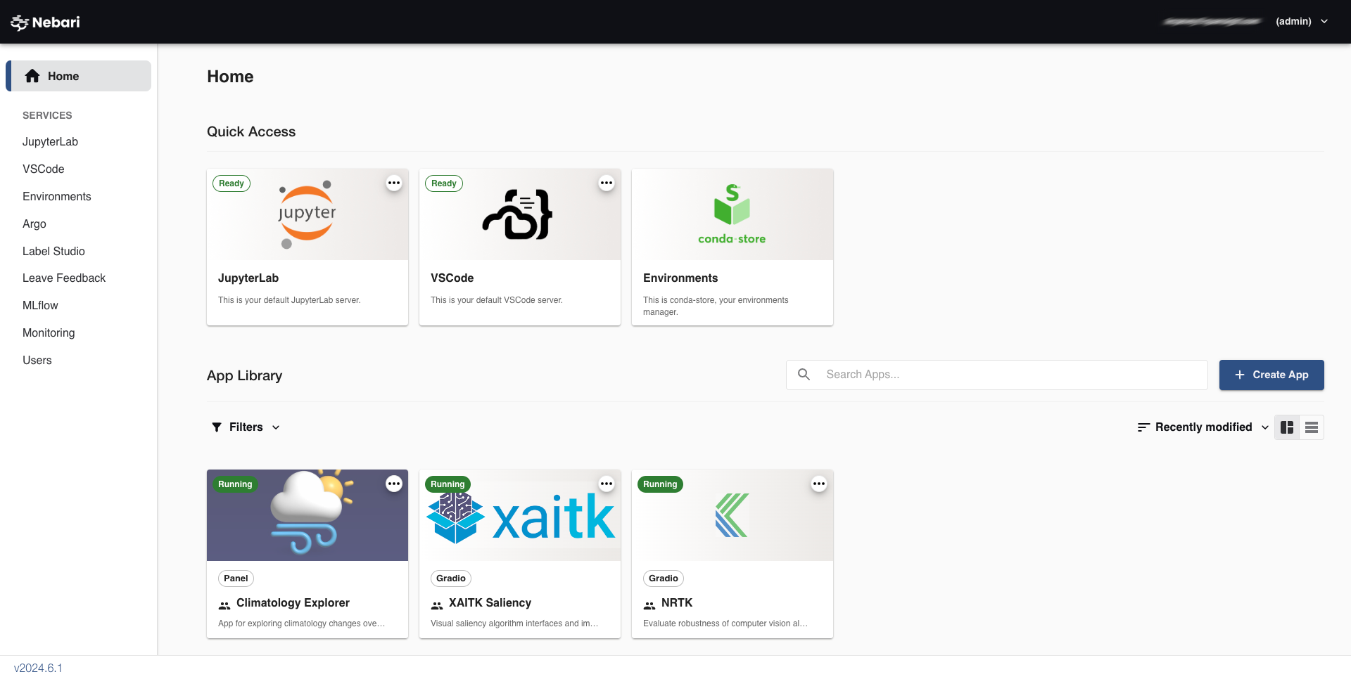This screenshot has width=1351, height=679.
Task: Click the Search Apps input field
Action: 985,375
